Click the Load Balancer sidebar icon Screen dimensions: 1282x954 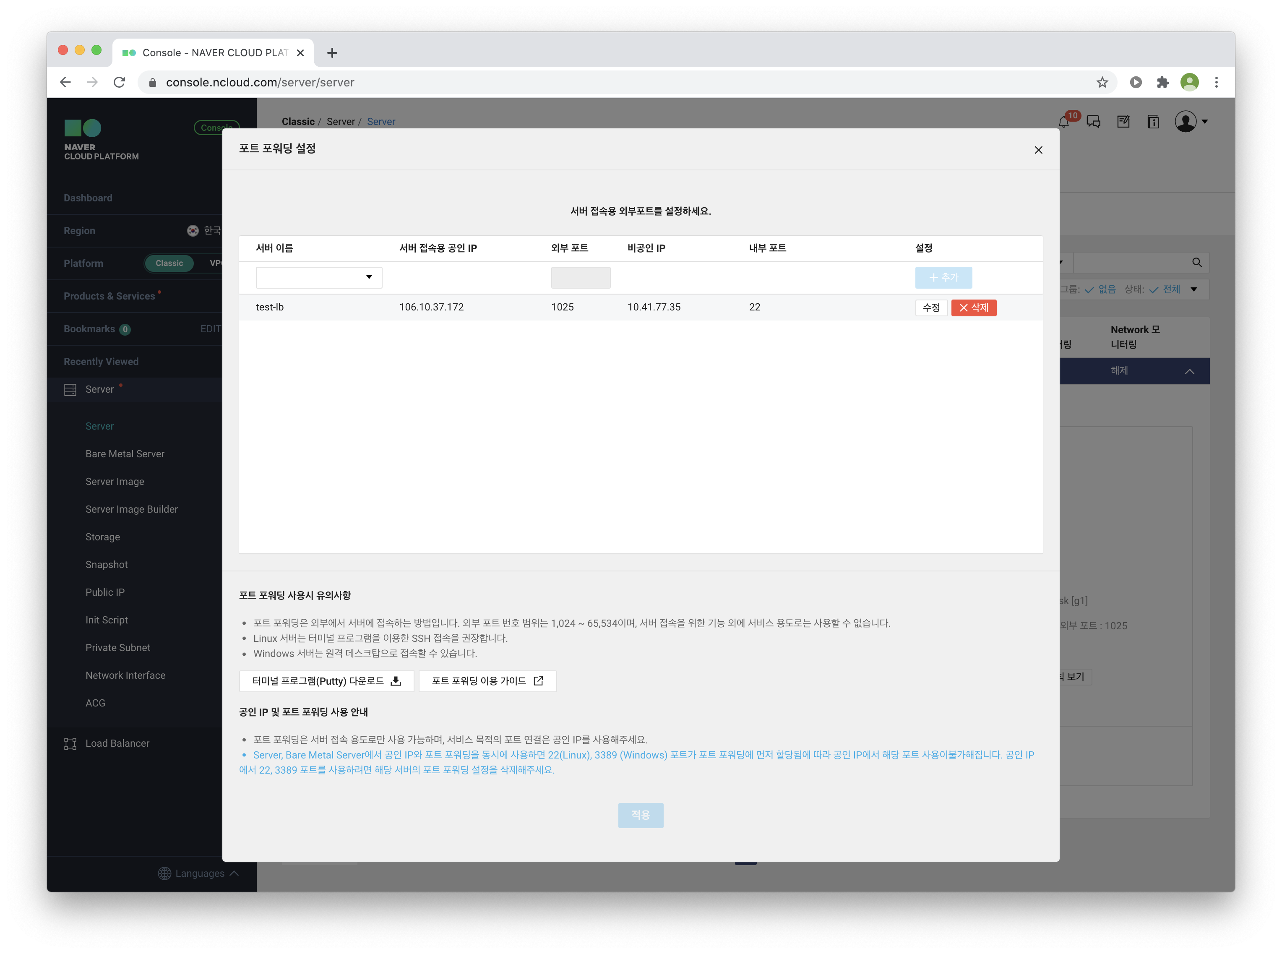[70, 744]
